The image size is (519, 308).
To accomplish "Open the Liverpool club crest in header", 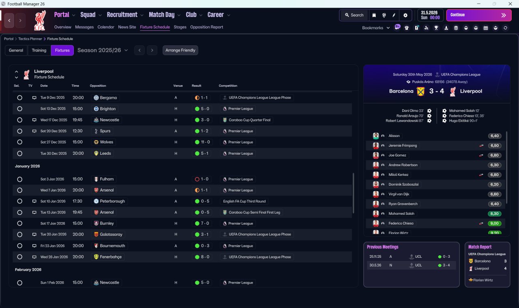I will 40,21.
